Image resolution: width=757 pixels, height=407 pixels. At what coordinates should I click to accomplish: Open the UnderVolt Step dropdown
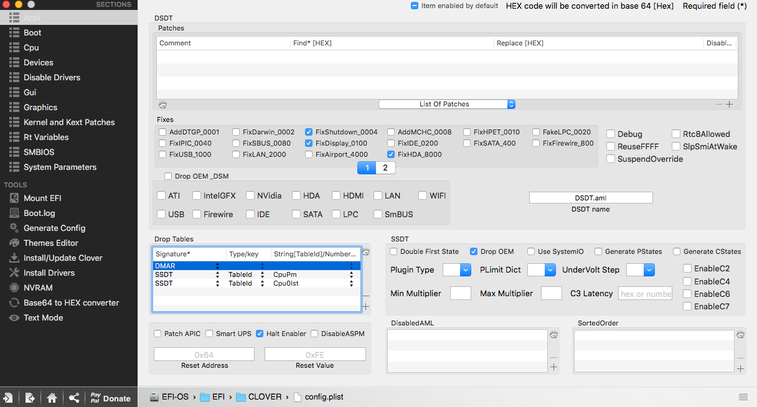tap(641, 269)
